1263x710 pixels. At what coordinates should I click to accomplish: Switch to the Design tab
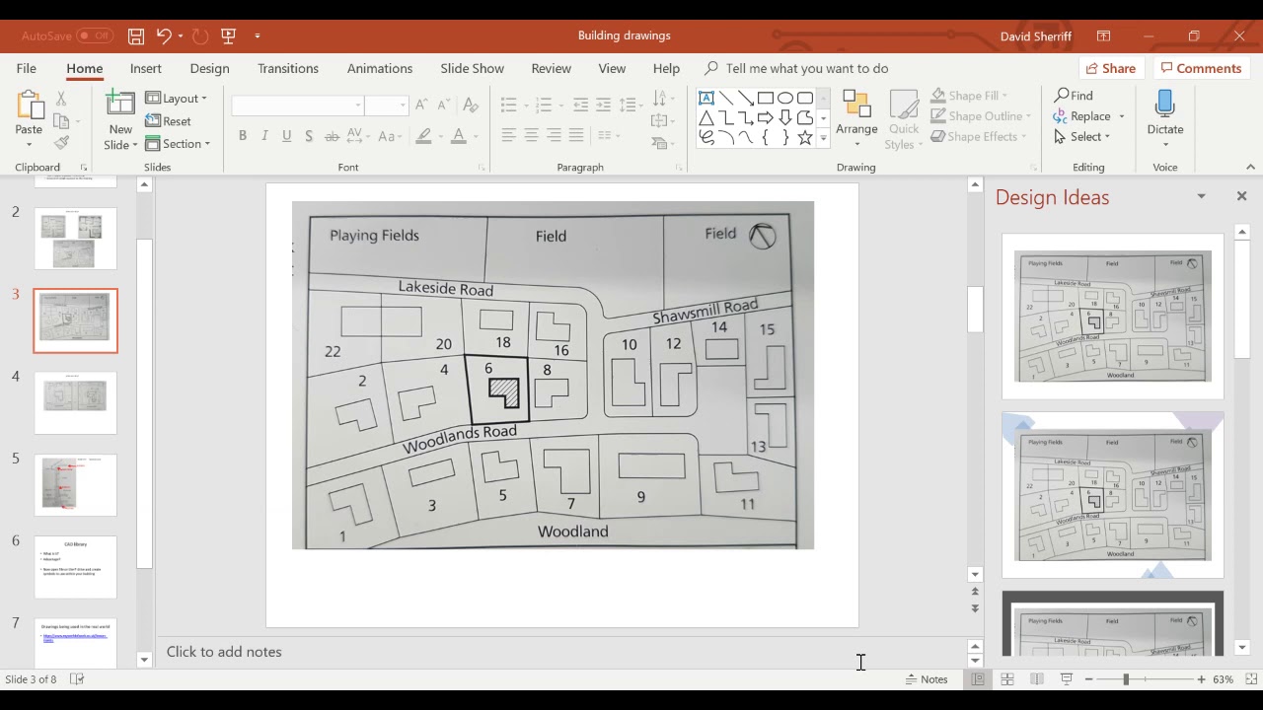[209, 68]
